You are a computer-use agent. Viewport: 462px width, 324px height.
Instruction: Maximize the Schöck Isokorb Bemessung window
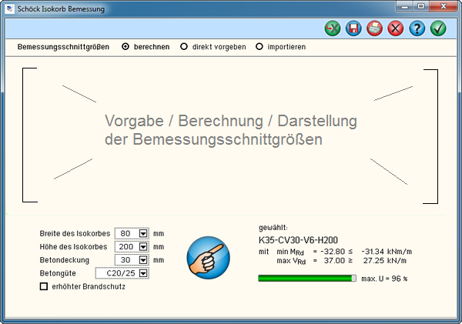[x=421, y=7]
